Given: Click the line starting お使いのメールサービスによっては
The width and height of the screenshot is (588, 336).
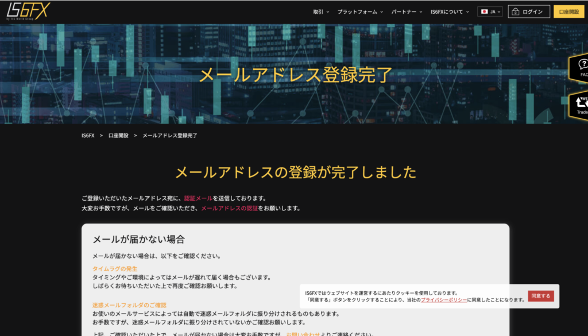Looking at the screenshot, I should [x=216, y=314].
